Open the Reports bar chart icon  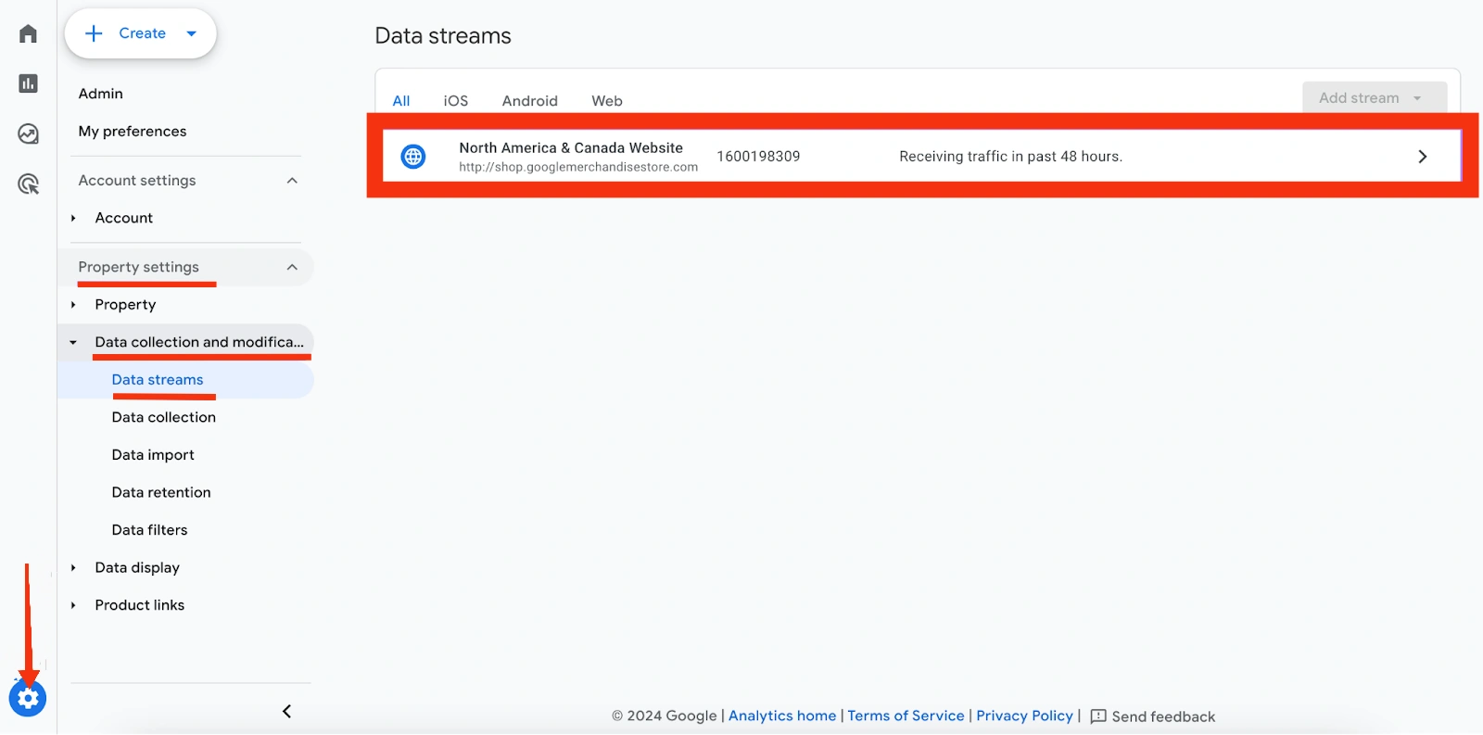click(x=28, y=83)
